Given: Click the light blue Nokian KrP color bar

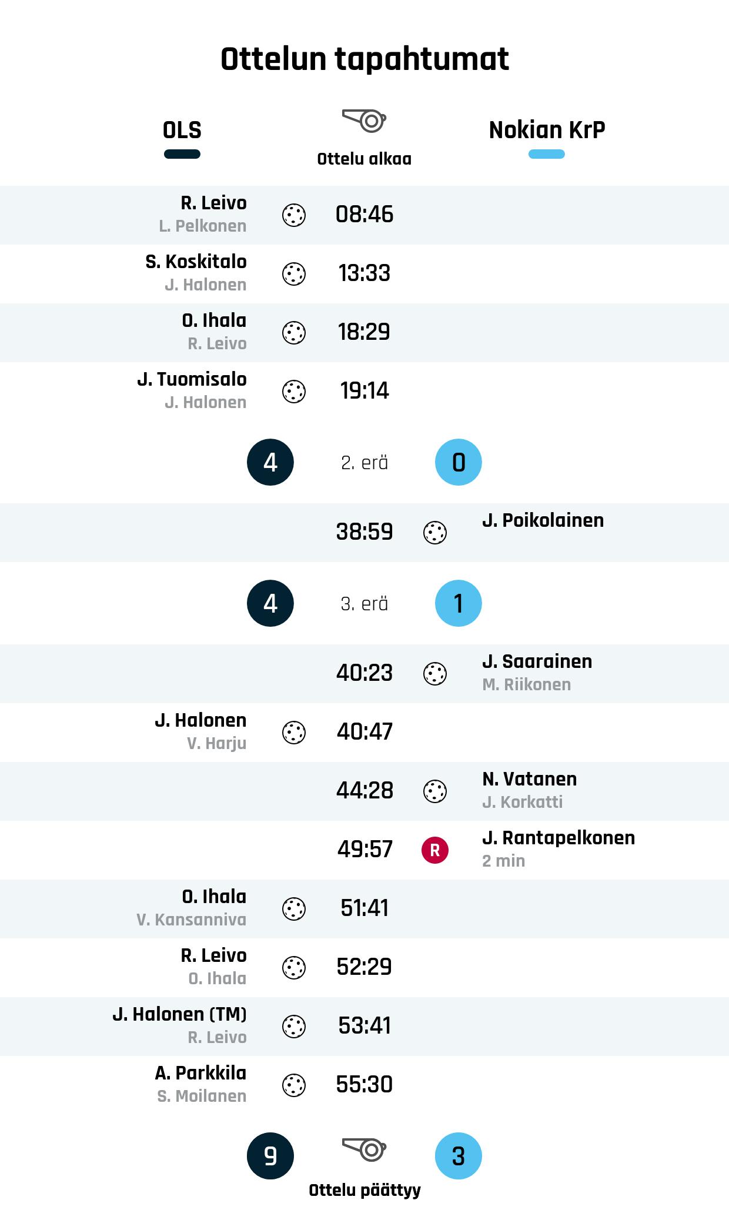Looking at the screenshot, I should [547, 154].
